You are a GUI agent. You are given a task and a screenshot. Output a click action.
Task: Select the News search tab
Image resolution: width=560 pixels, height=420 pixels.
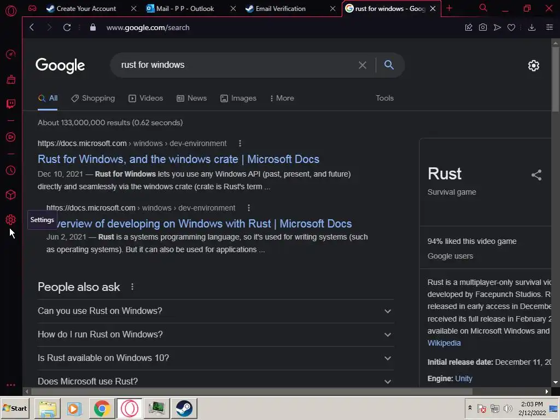click(192, 98)
